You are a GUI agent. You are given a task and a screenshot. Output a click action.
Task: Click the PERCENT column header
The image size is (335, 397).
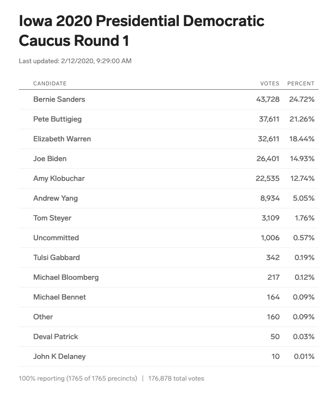(301, 83)
